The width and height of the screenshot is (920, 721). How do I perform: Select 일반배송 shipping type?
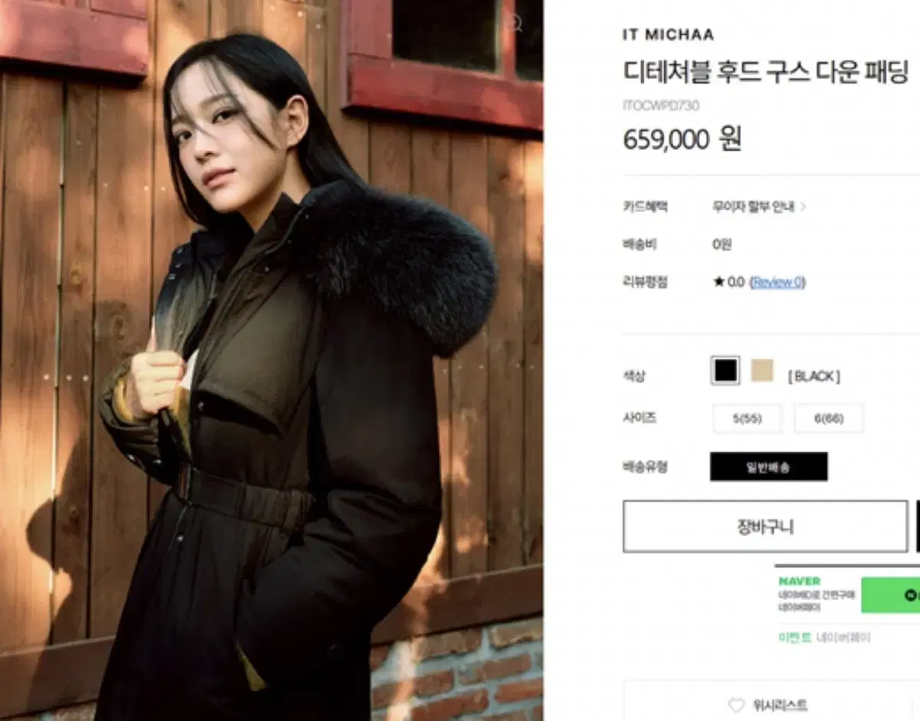(768, 467)
